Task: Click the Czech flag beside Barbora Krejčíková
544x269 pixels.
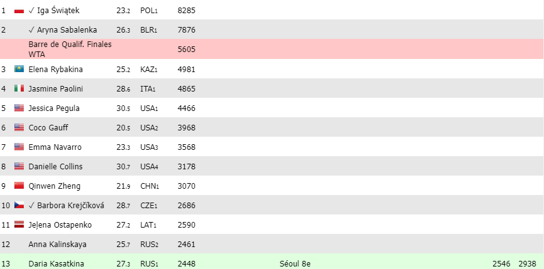Action: click(x=19, y=206)
